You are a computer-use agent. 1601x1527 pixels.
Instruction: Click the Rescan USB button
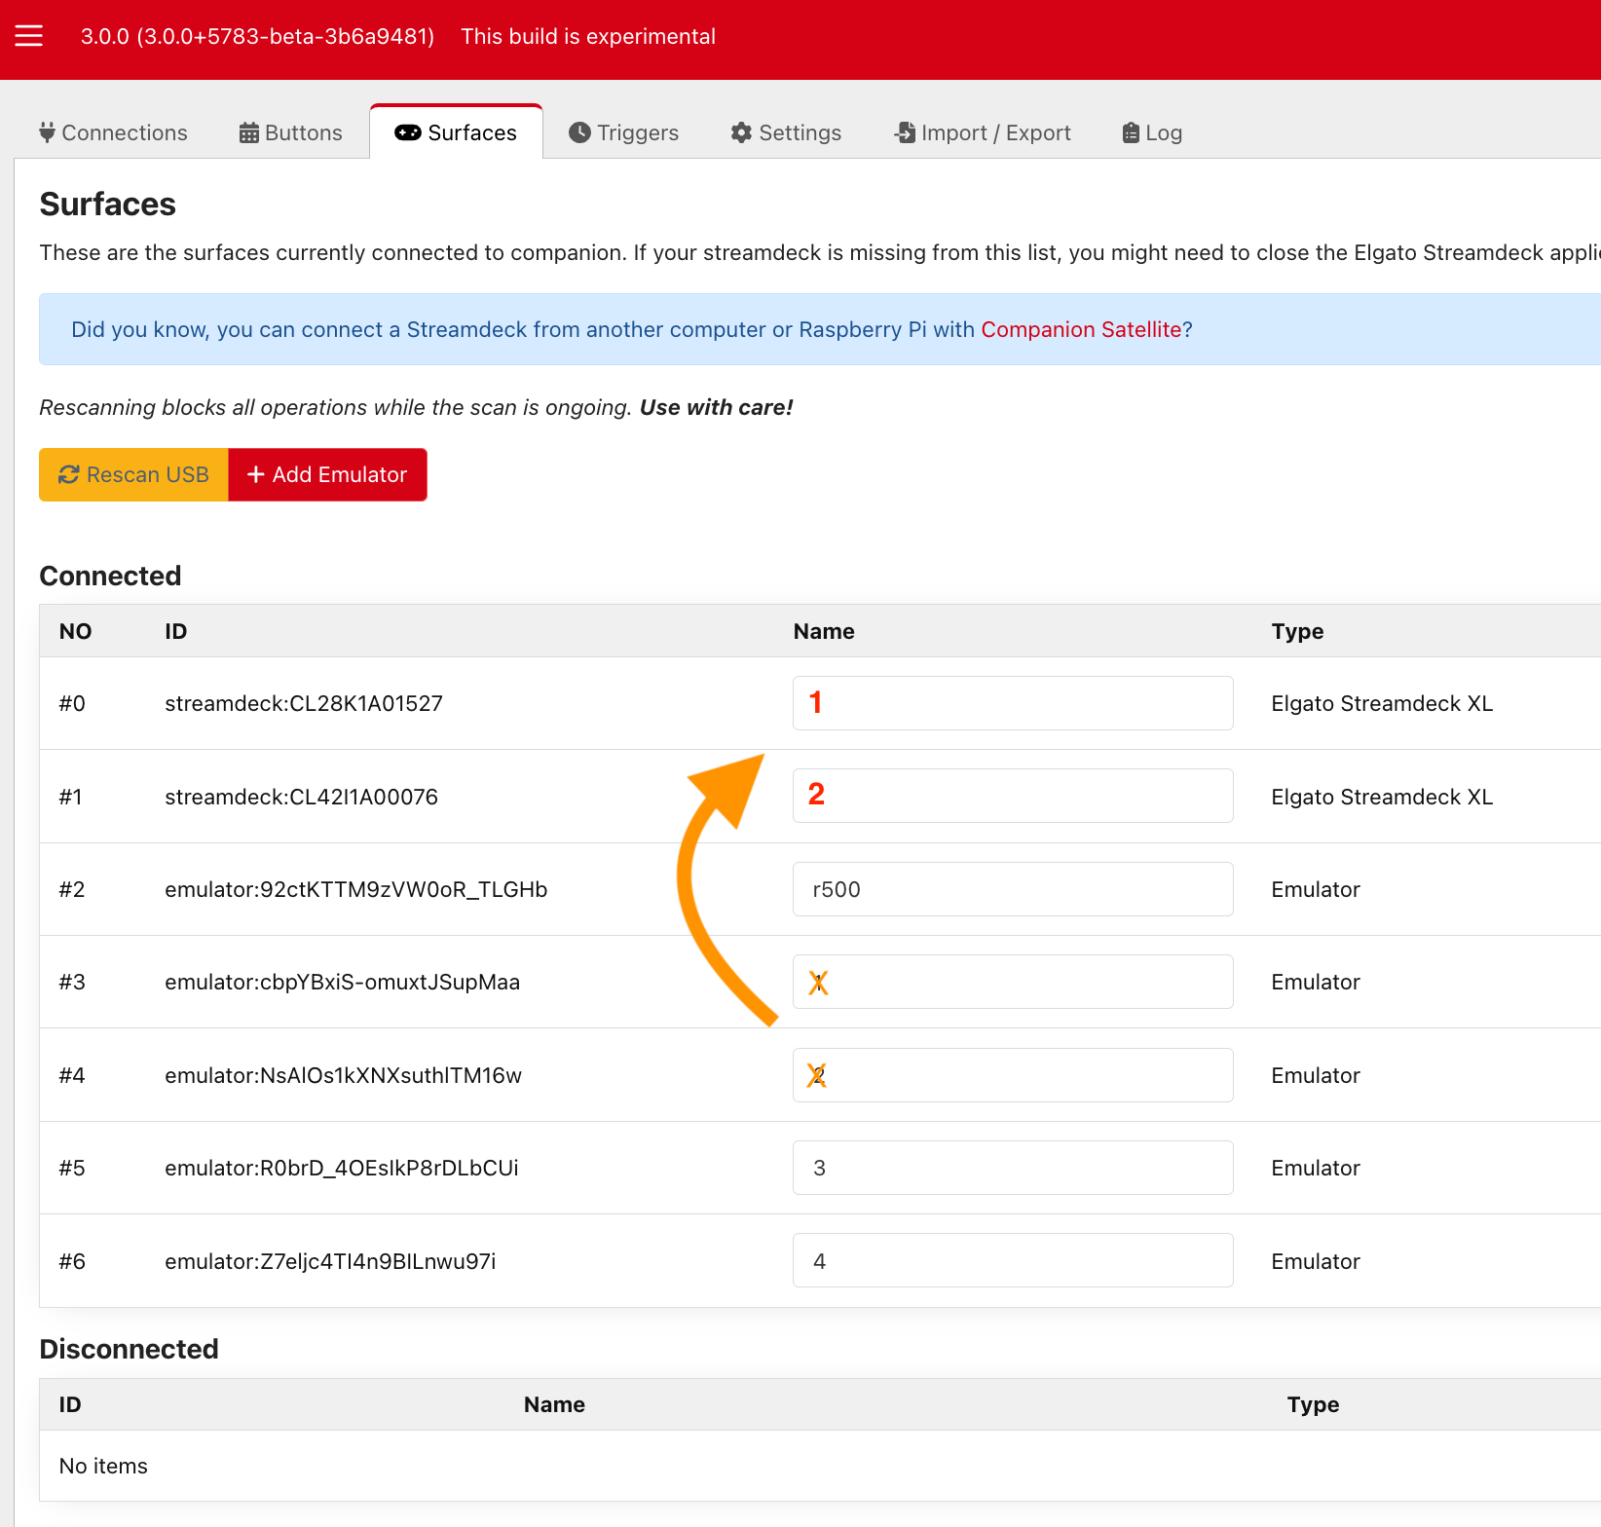(133, 474)
